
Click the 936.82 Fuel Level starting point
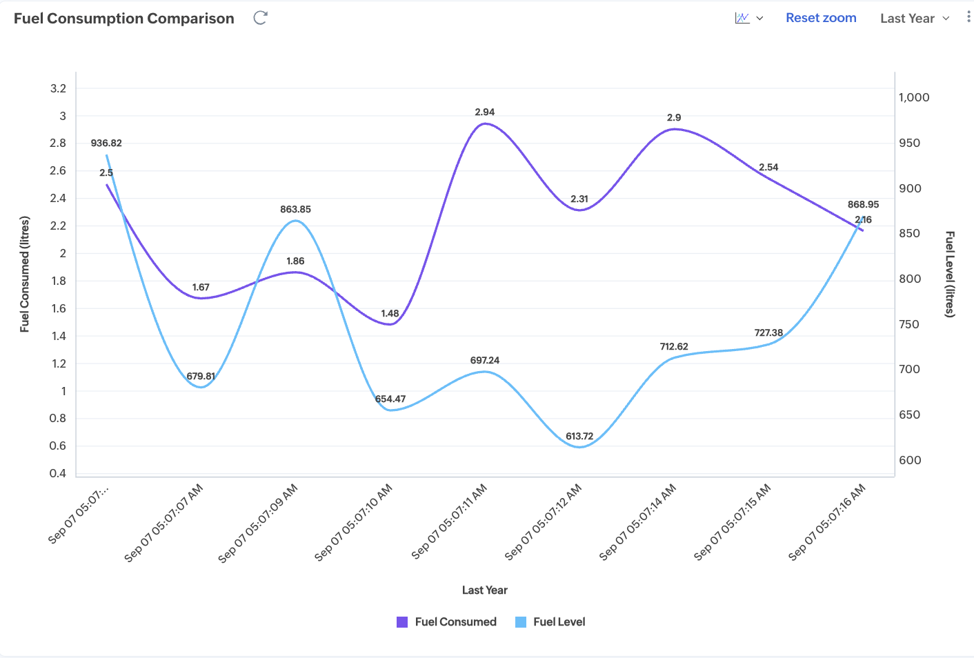coord(107,155)
